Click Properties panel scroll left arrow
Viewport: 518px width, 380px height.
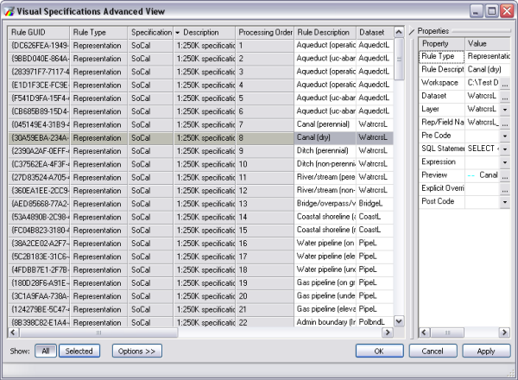pos(425,332)
